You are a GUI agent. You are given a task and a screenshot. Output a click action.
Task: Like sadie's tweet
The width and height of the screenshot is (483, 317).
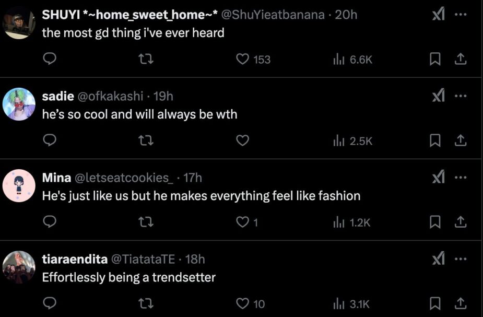[x=243, y=140]
